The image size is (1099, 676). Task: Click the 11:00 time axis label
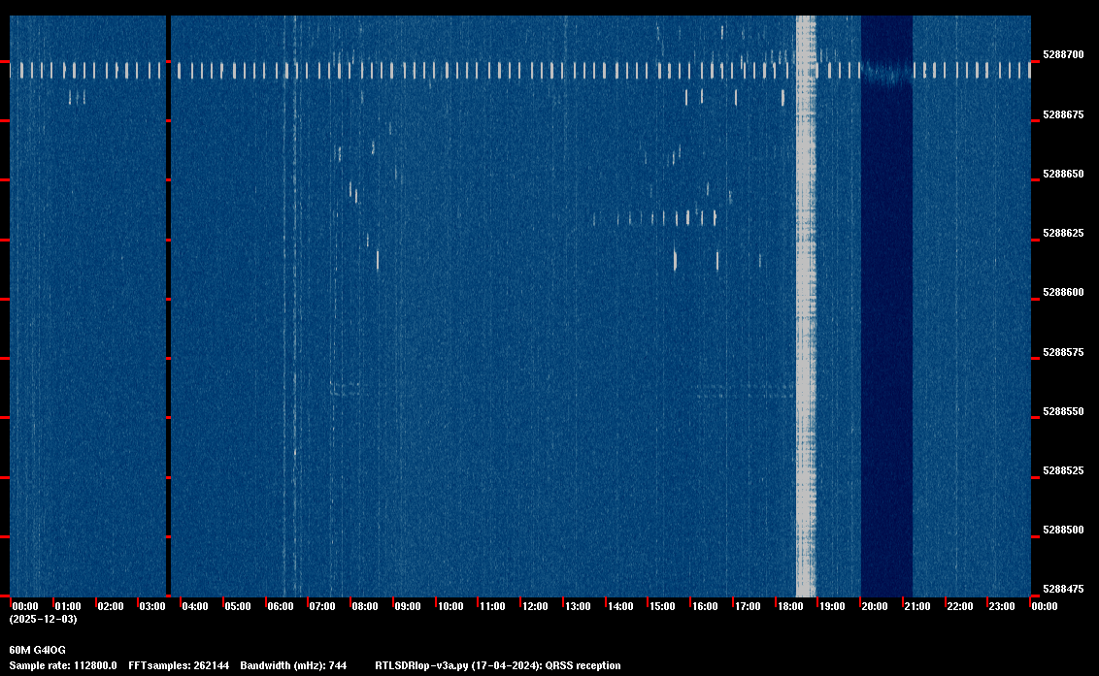coord(492,606)
